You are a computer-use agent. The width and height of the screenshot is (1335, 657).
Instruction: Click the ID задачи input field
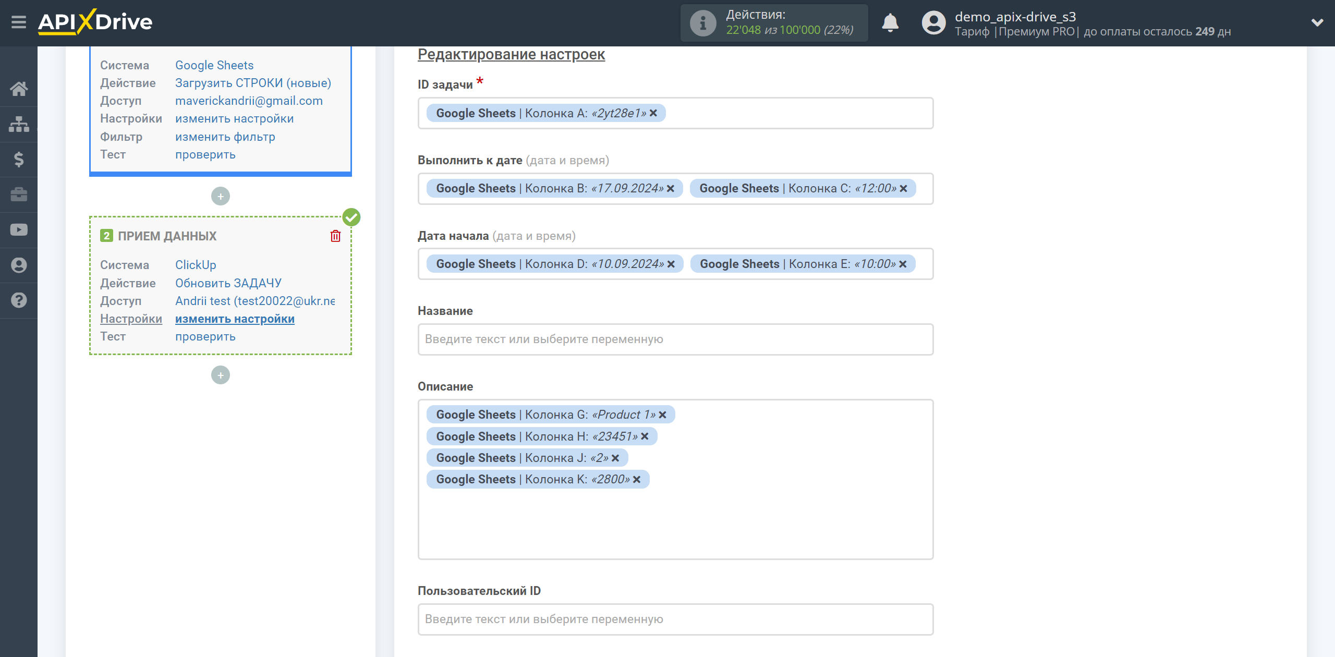[675, 113]
